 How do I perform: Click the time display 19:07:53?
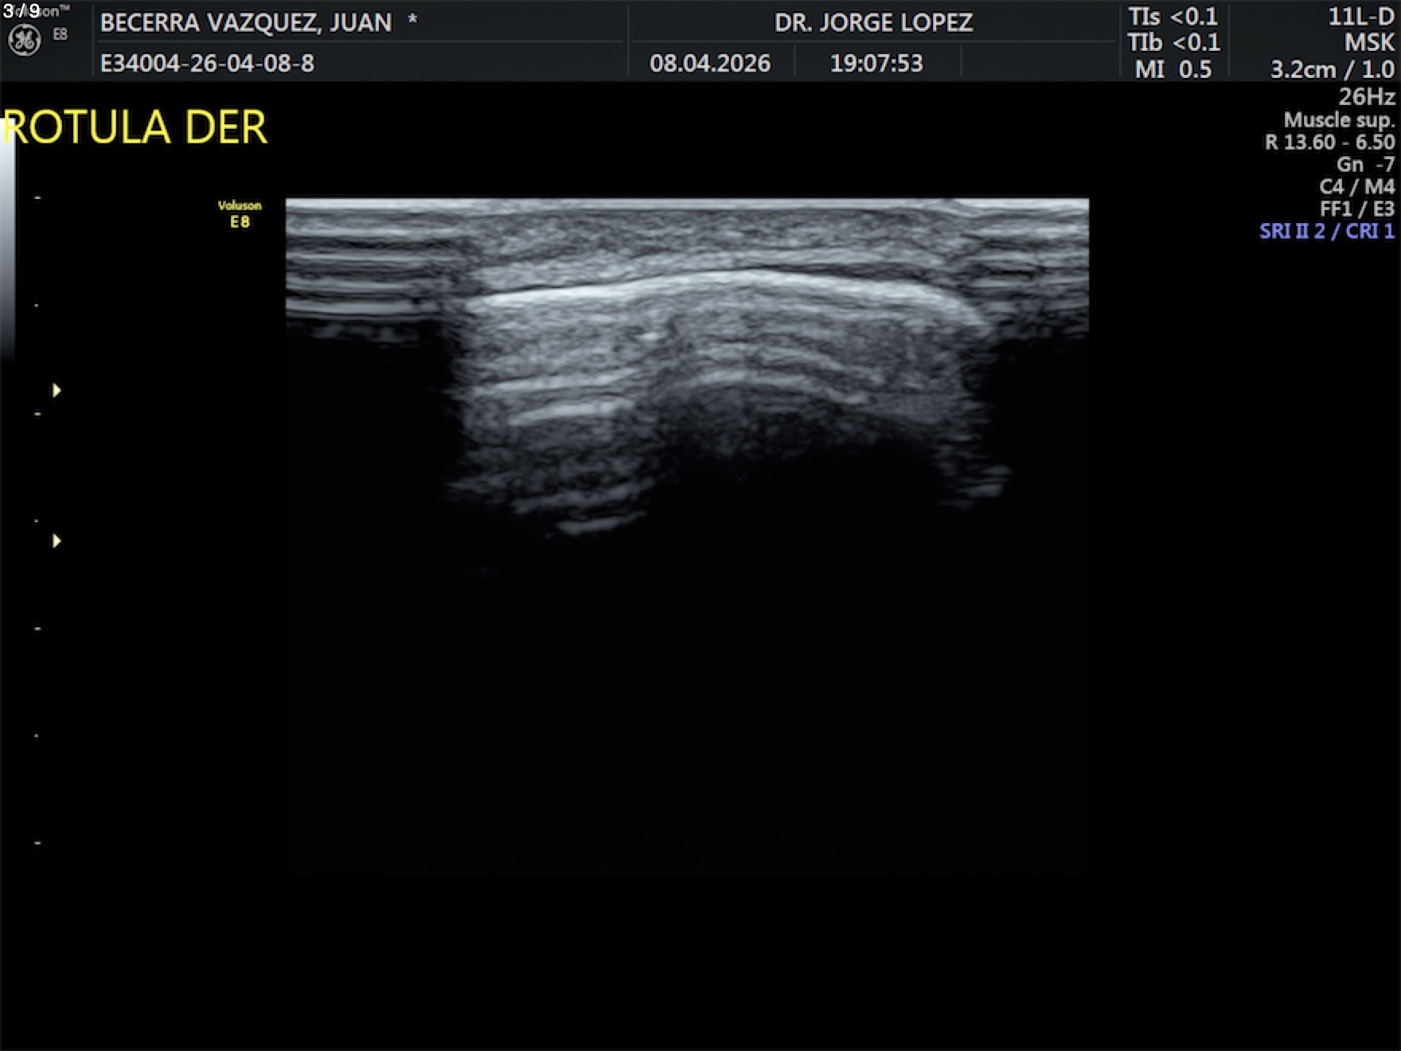pyautogui.click(x=876, y=63)
